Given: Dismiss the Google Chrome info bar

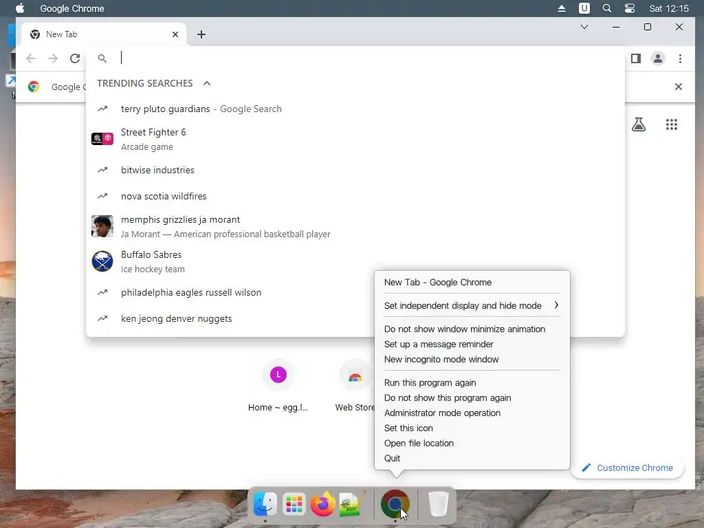Looking at the screenshot, I should tap(679, 87).
